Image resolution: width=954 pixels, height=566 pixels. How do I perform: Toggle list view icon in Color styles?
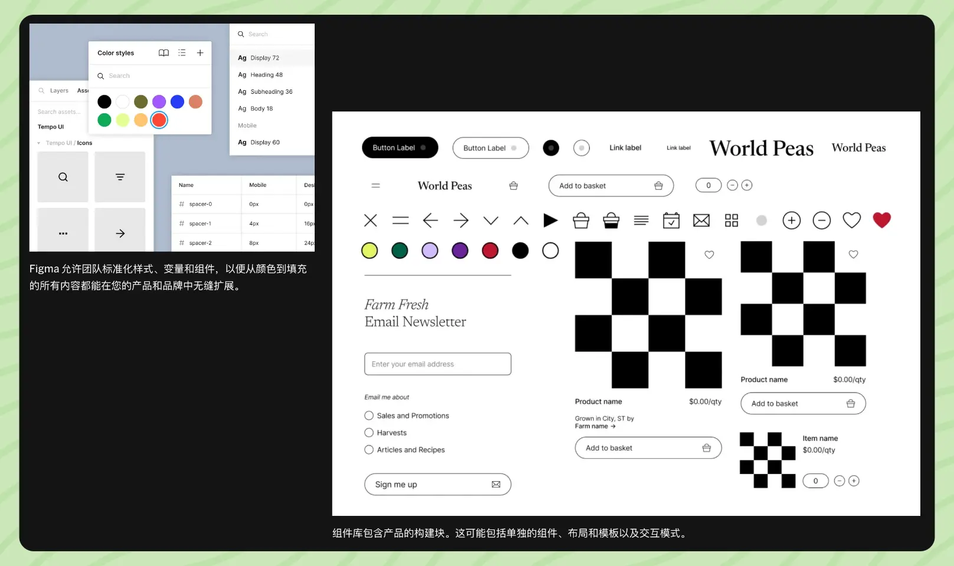coord(182,53)
